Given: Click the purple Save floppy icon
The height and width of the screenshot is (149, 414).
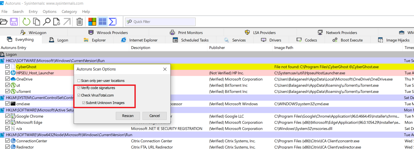Looking at the screenshot, I should [x=14, y=22].
